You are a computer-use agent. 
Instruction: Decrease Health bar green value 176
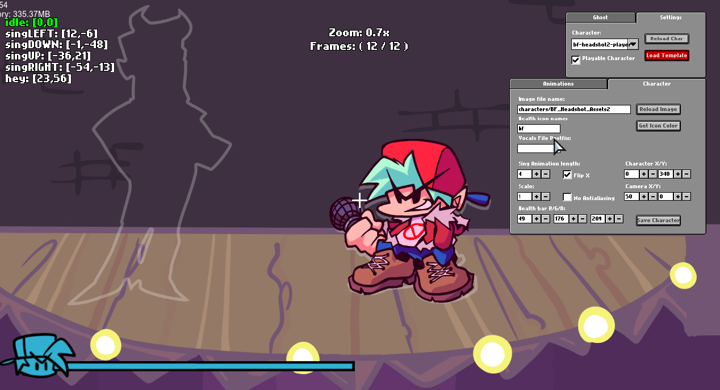(582, 219)
